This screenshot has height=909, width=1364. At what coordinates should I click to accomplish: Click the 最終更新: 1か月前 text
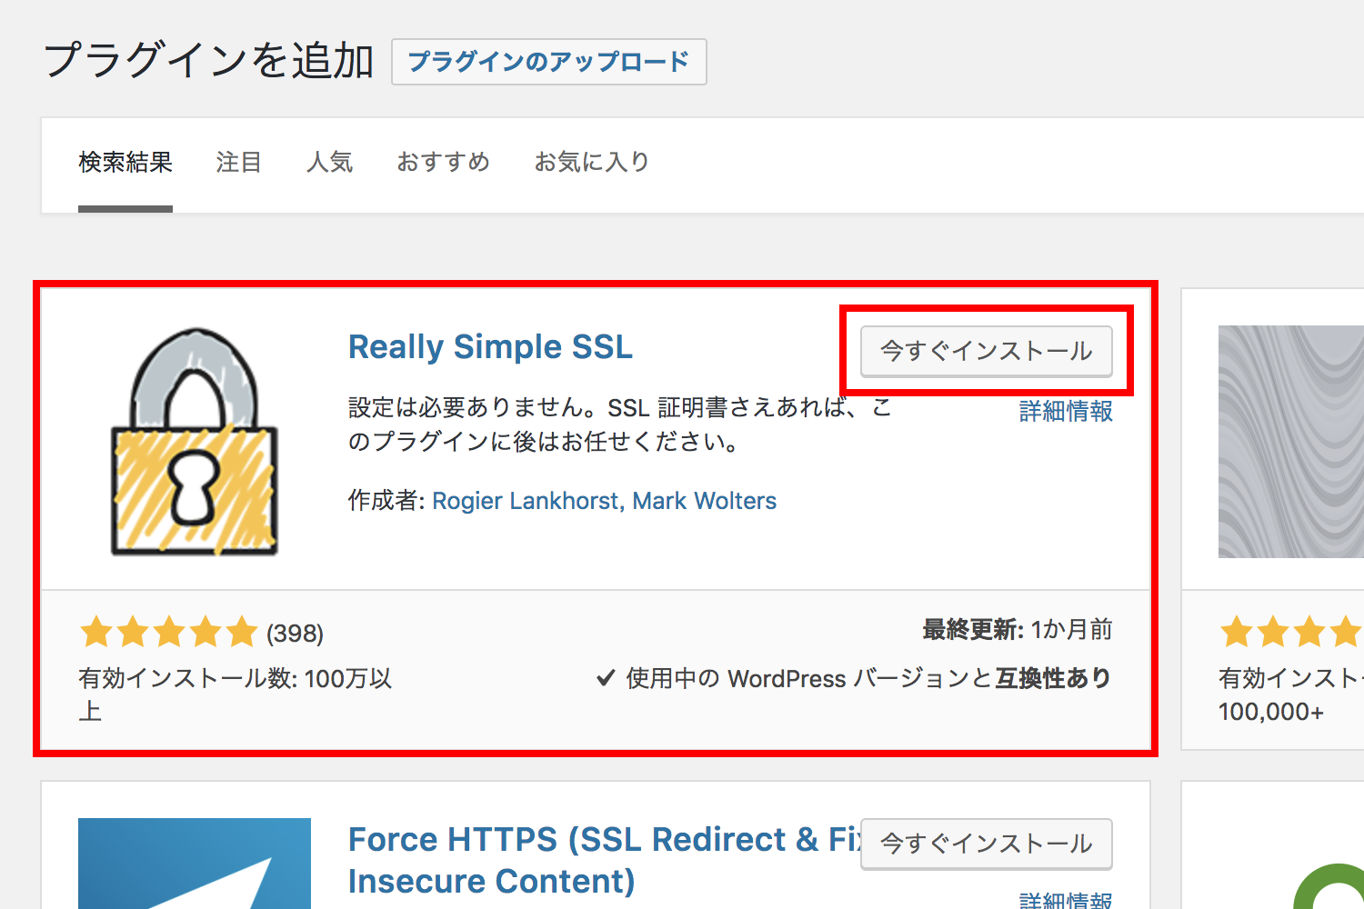click(x=1018, y=629)
